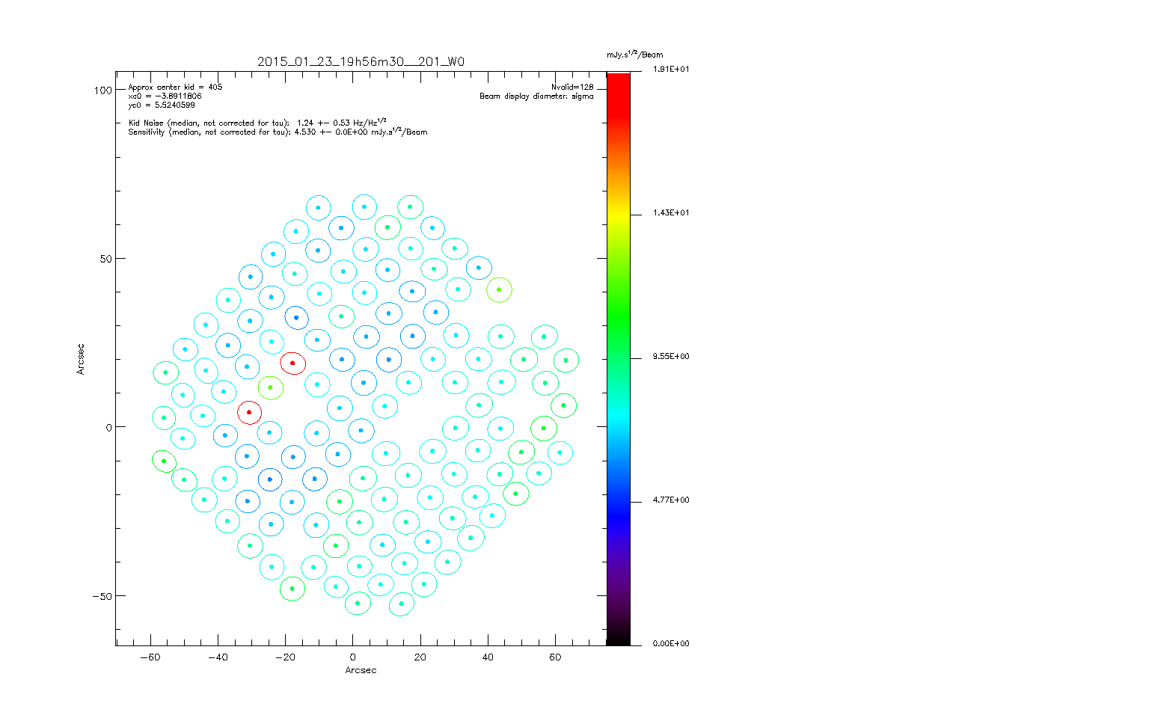The height and width of the screenshot is (718, 1149).
Task: Click the Sensitivity median annotation line
Action: coord(278,132)
